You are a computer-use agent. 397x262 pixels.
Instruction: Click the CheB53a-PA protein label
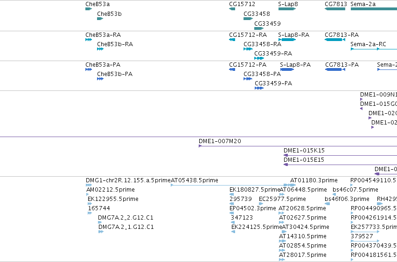tap(103, 65)
